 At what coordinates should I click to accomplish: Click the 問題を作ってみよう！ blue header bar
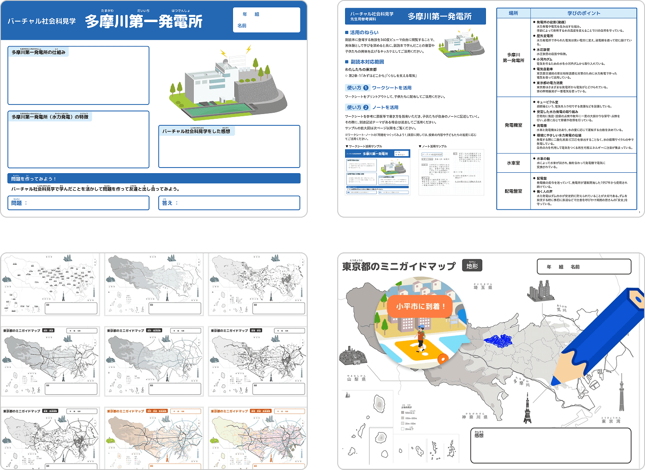point(154,178)
